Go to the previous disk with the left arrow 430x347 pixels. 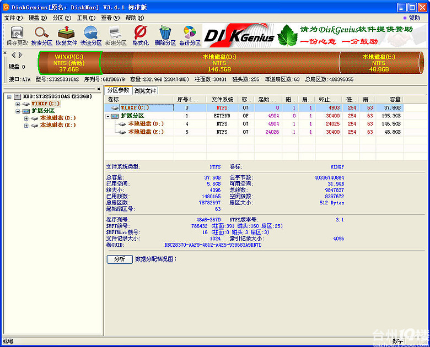(x=14, y=55)
